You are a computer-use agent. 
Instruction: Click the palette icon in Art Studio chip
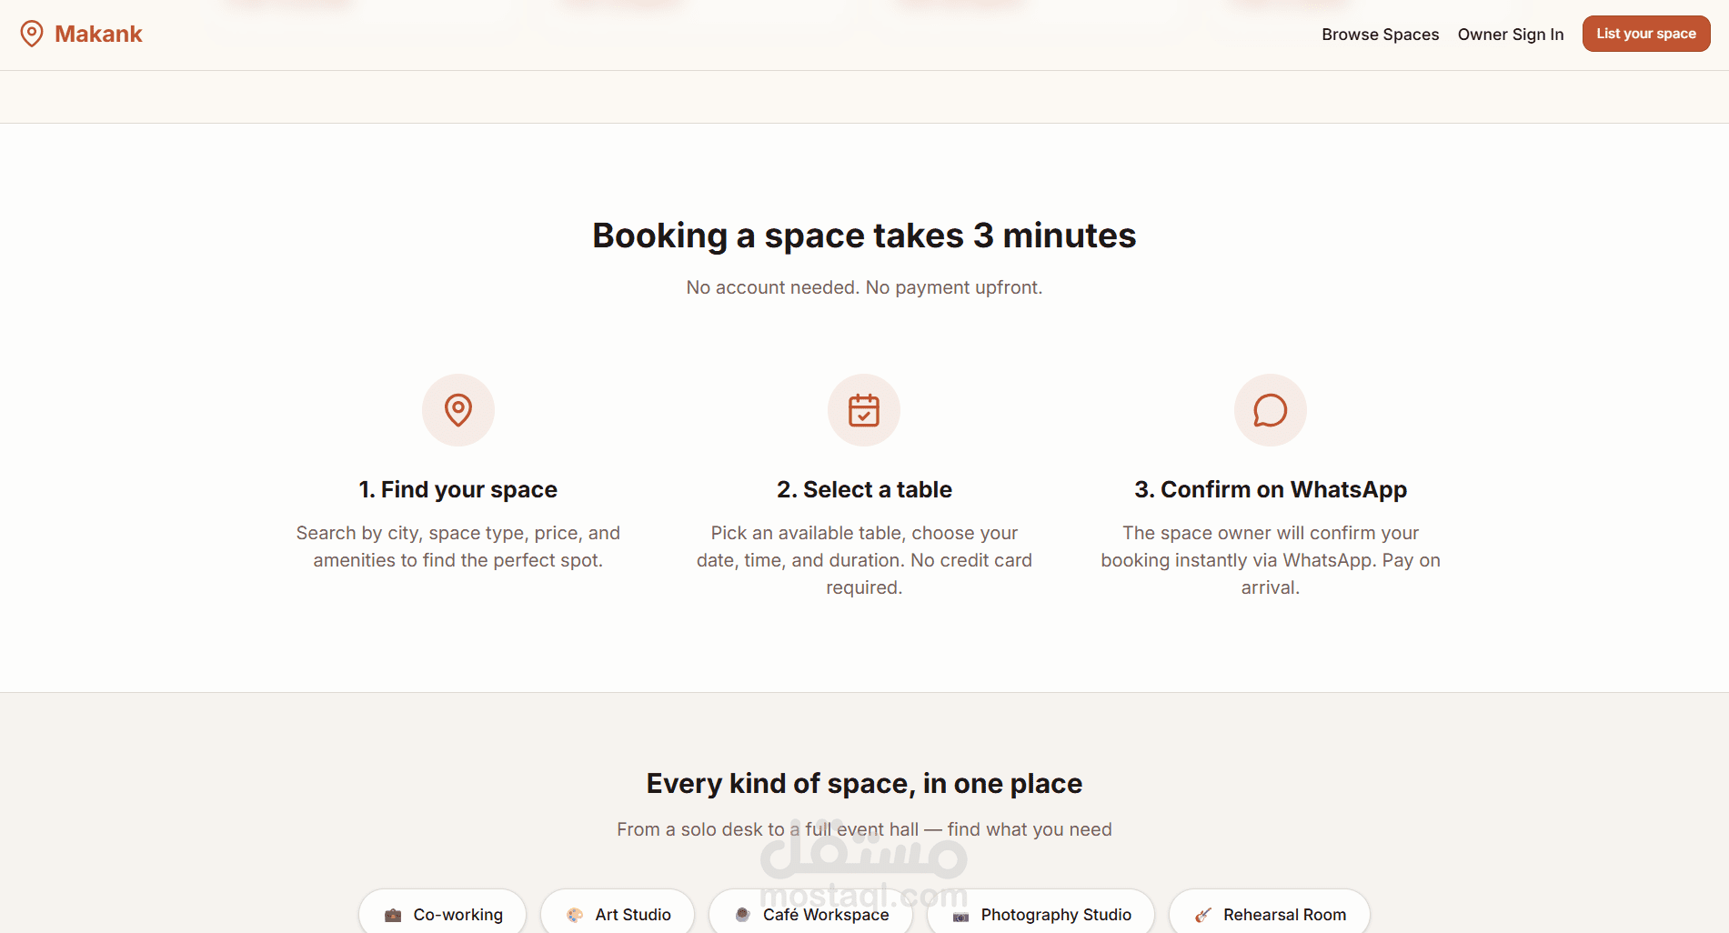[x=575, y=916]
